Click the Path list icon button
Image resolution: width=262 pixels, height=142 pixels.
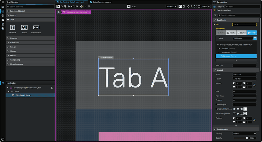255,38
